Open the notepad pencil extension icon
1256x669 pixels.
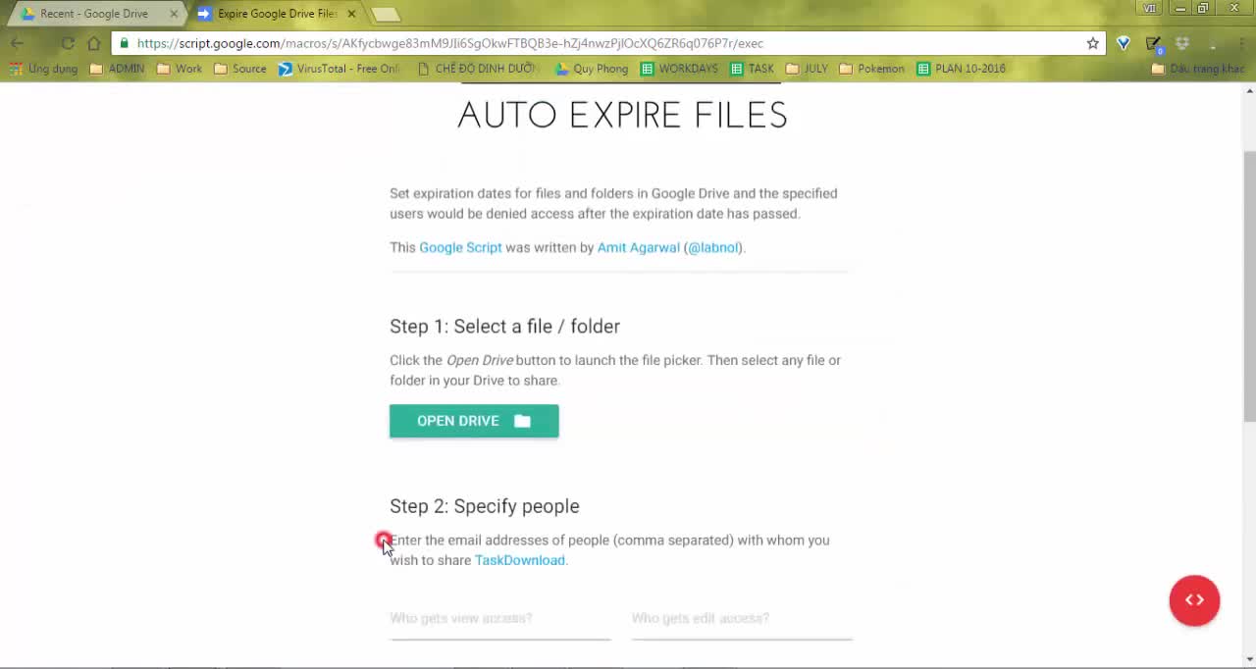pyautogui.click(x=1154, y=44)
